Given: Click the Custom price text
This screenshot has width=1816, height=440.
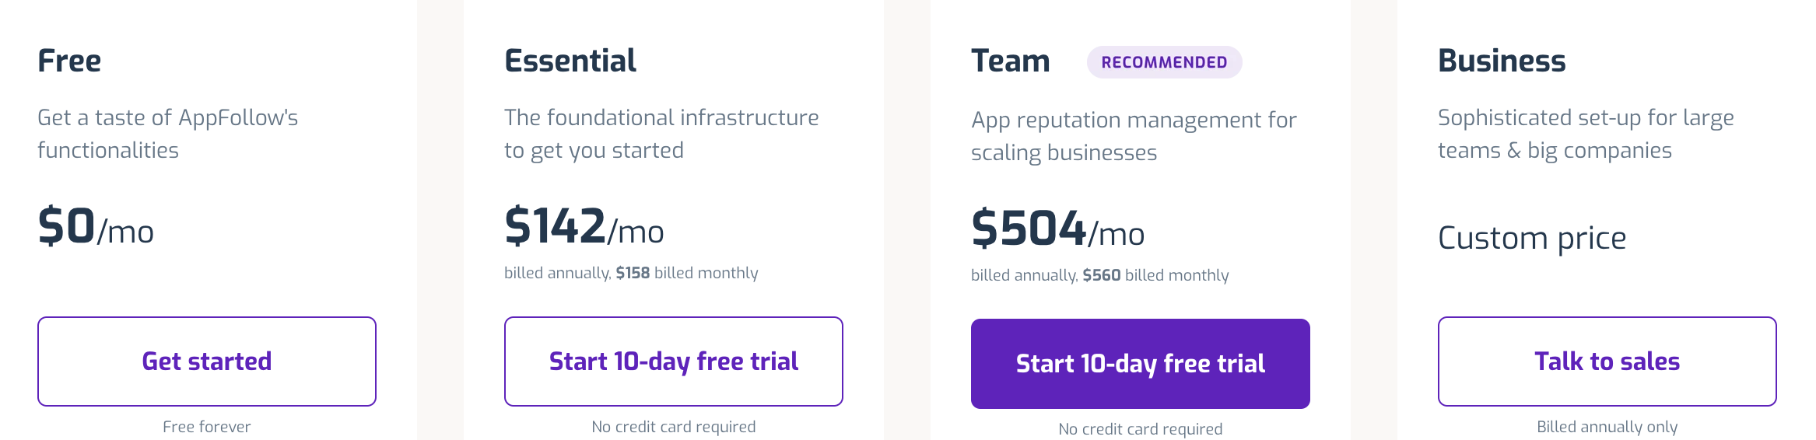Looking at the screenshot, I should click(x=1532, y=238).
